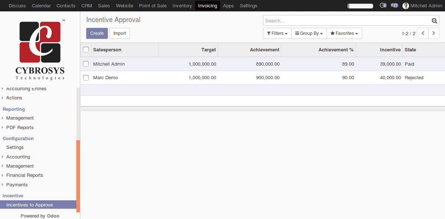
Task: Click the search magnifier icon
Action: coord(434,21)
